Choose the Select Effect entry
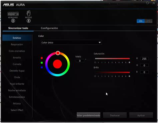Screen dimensions: 158x123 pyautogui.click(x=17, y=110)
